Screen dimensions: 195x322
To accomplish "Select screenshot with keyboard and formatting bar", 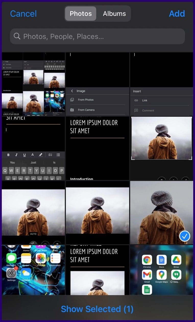I will pos(33,148).
